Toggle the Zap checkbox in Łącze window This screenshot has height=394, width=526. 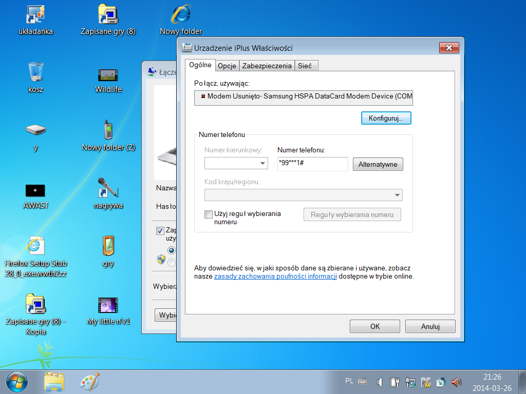click(x=160, y=230)
